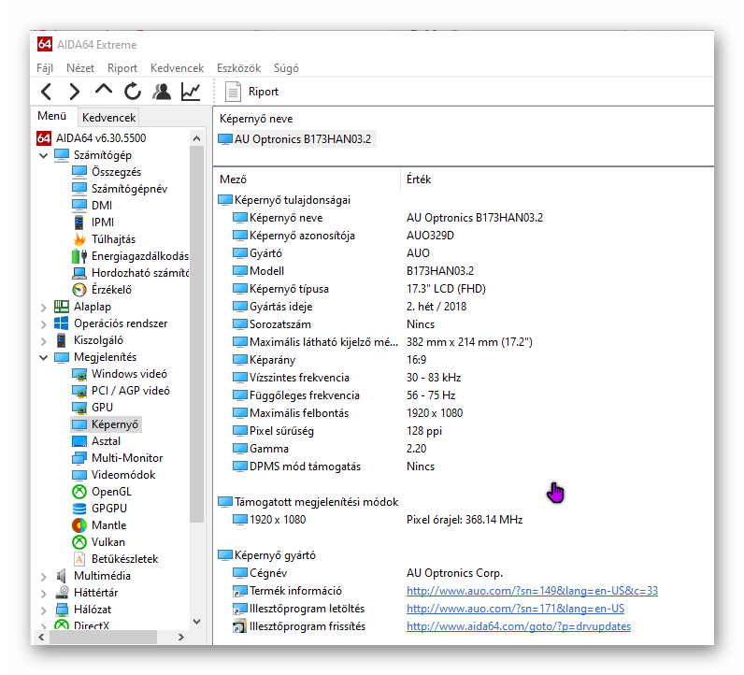This screenshot has height=675, width=744.
Task: Select the Összegzés tree item
Action: coord(116,172)
